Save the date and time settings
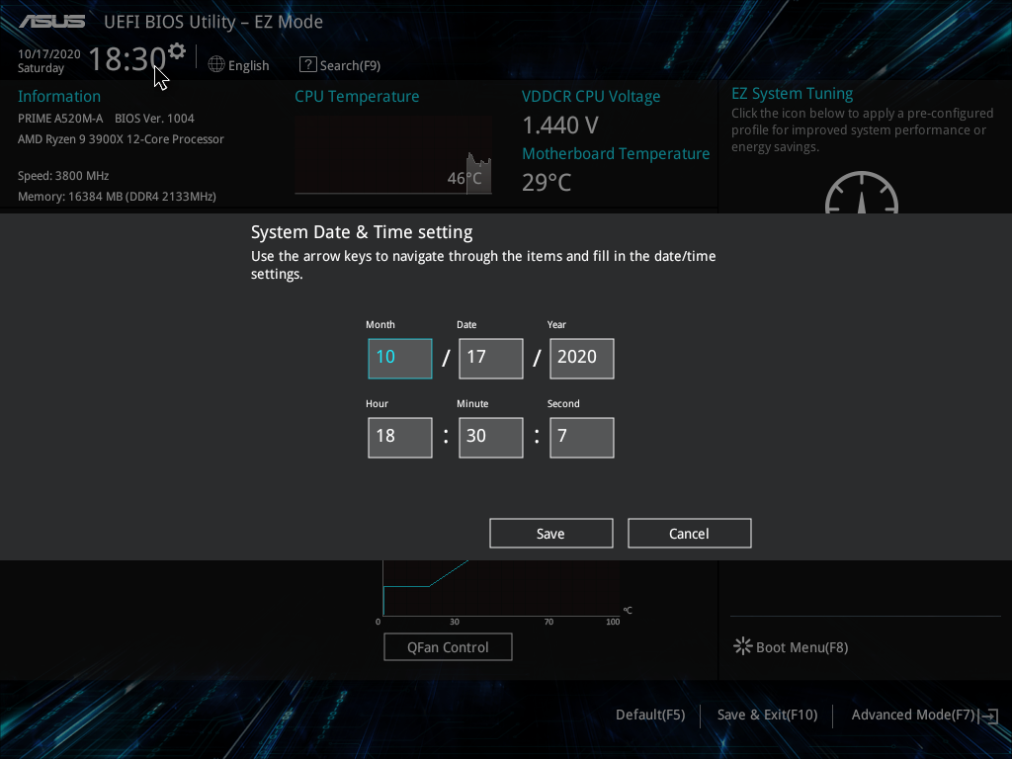Image resolution: width=1012 pixels, height=759 pixels. pos(551,533)
